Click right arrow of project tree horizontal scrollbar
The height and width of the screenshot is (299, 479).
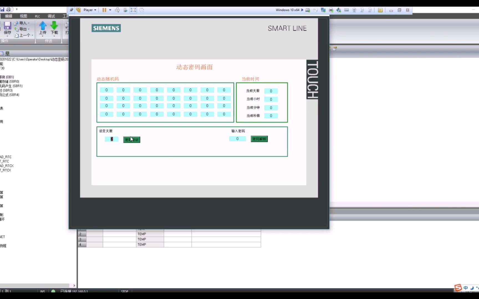(74, 285)
